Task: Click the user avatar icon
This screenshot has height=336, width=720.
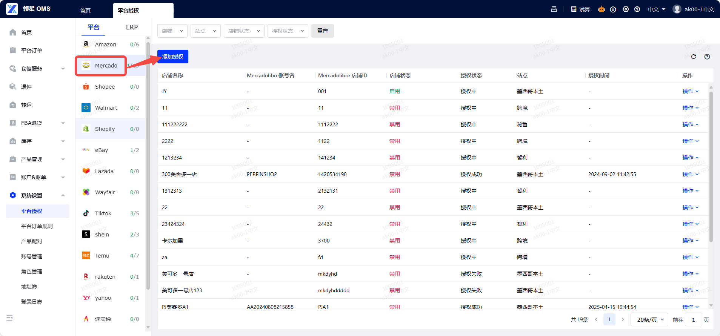Action: click(677, 9)
